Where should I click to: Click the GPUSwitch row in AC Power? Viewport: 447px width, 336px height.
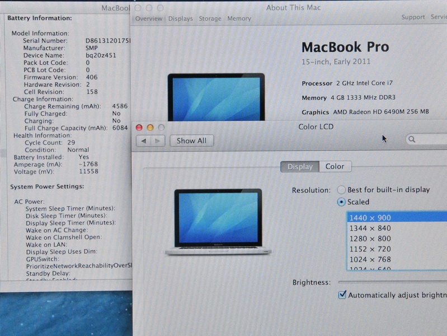(43, 259)
